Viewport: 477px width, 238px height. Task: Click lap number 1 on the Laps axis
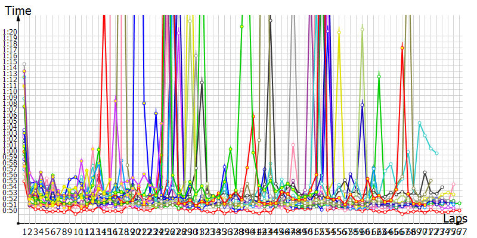coord(24,231)
